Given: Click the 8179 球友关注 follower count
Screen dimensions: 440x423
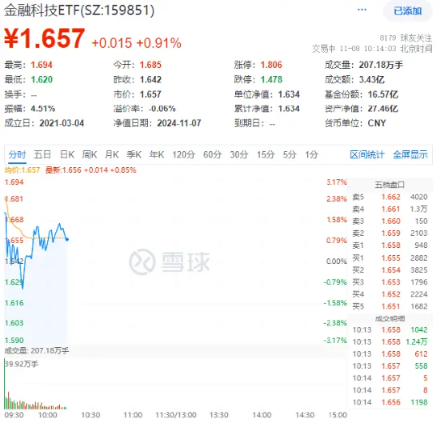Looking at the screenshot, I should click(x=406, y=38).
